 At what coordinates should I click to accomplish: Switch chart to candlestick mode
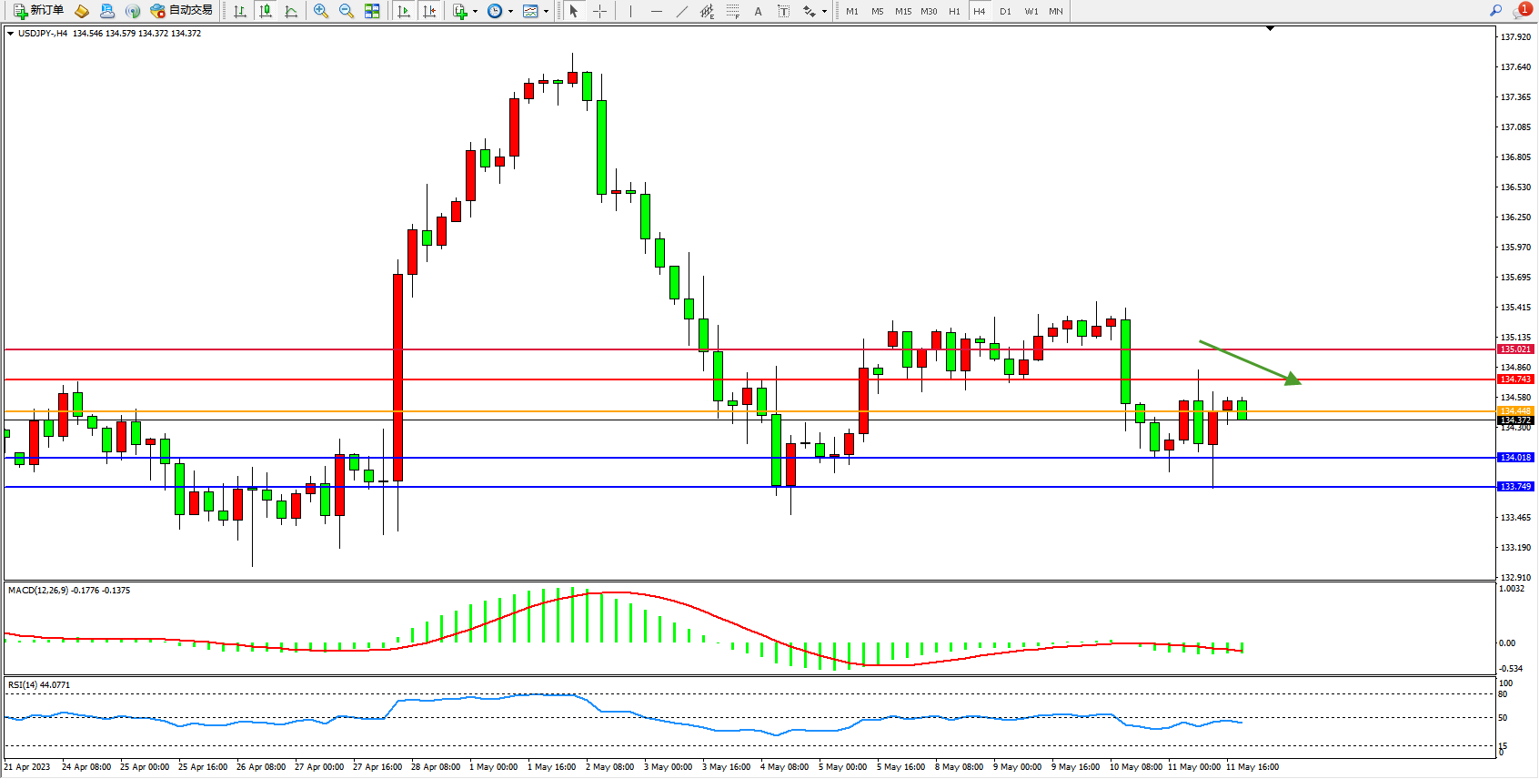[x=266, y=11]
